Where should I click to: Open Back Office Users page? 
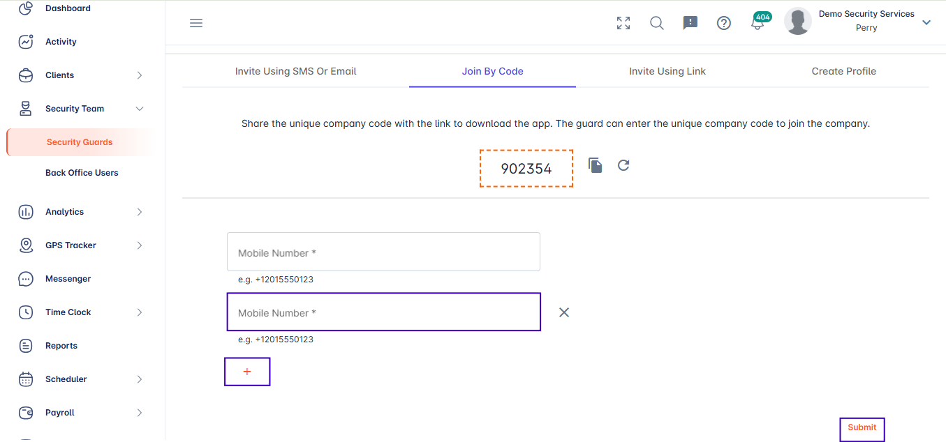(x=82, y=173)
